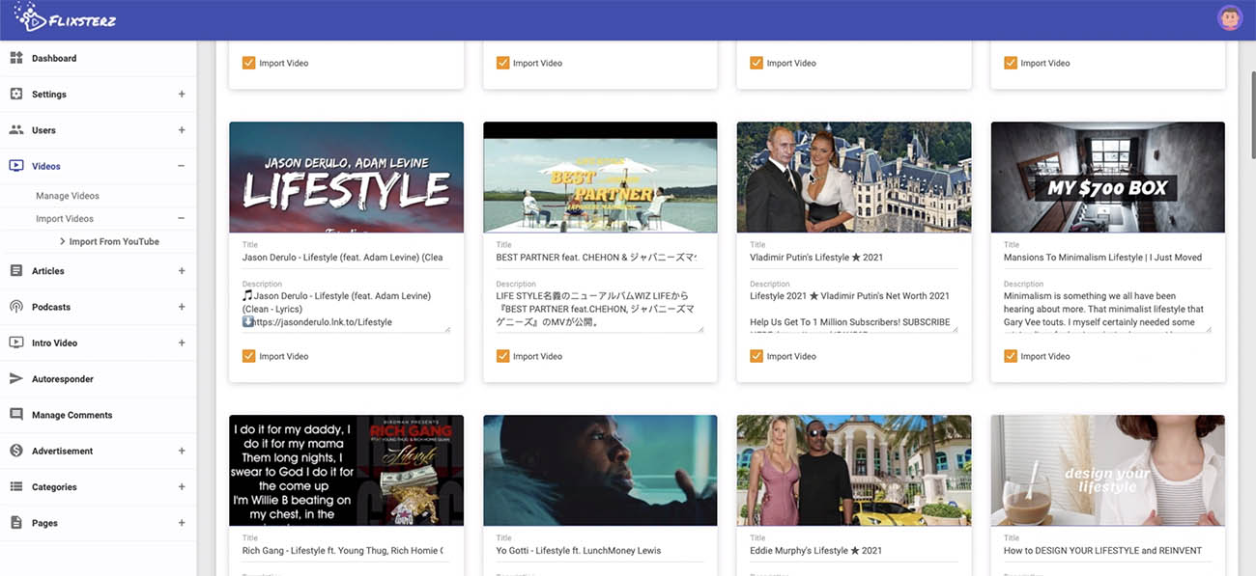Viewport: 1256px width, 576px height.
Task: Select the Podcasts menu label
Action: tap(51, 307)
